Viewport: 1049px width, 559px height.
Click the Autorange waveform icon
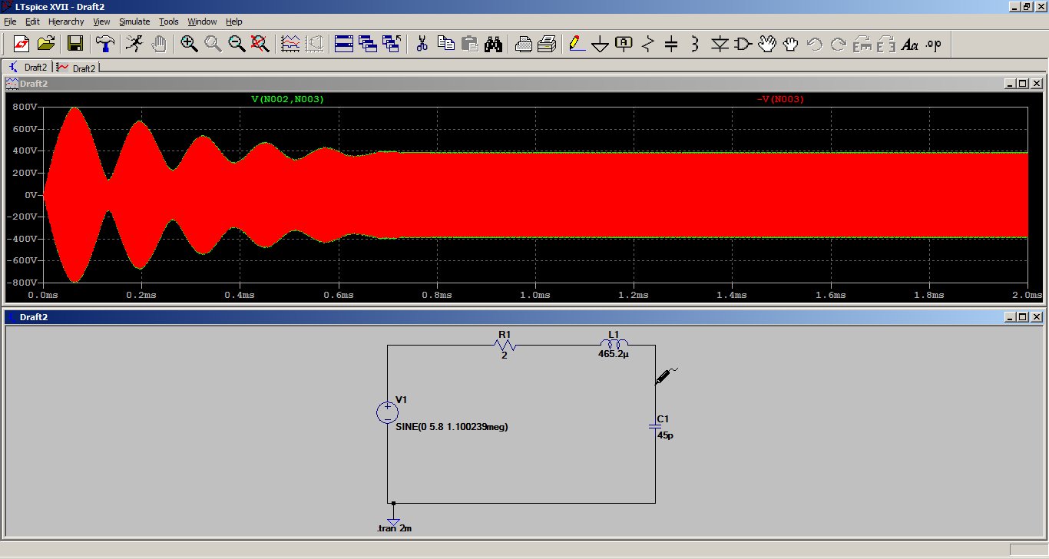(x=290, y=44)
